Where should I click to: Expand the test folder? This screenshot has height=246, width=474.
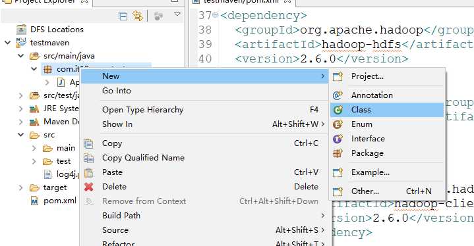point(34,161)
